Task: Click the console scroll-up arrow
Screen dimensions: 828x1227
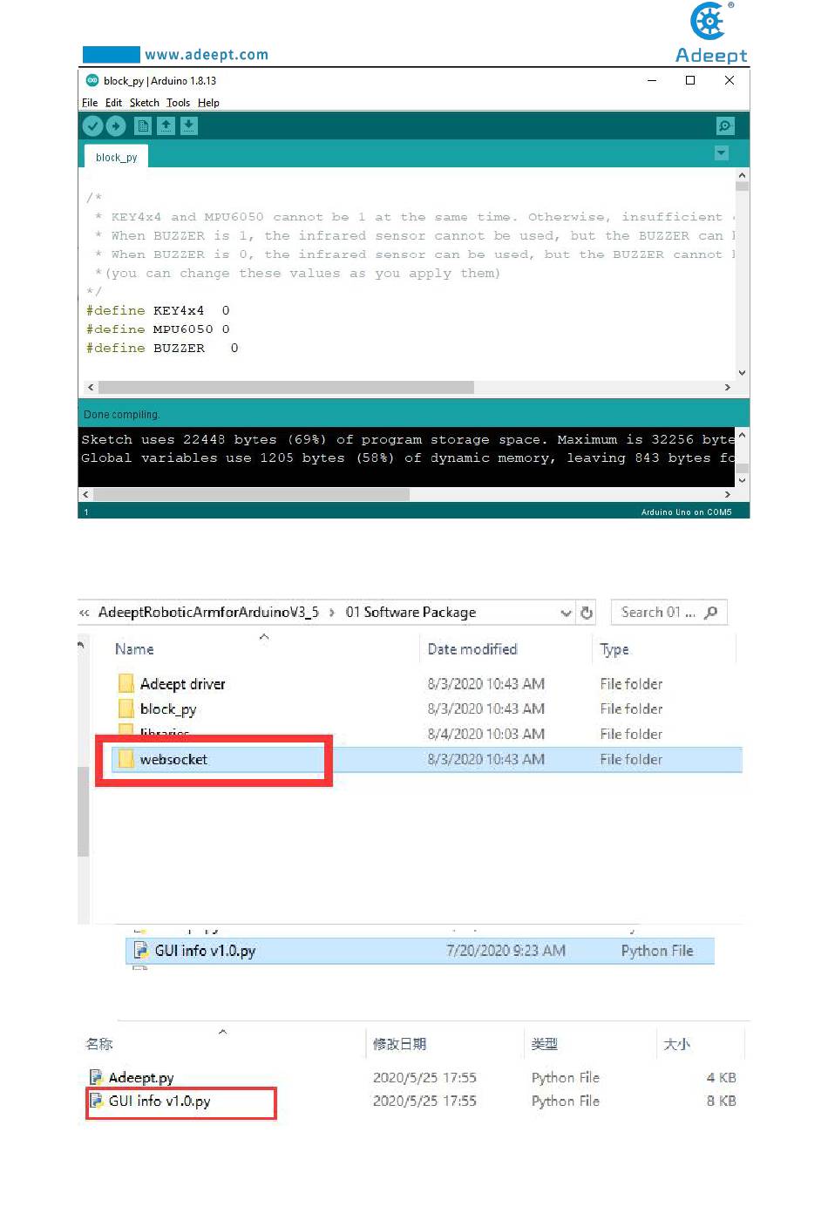Action: coord(743,434)
